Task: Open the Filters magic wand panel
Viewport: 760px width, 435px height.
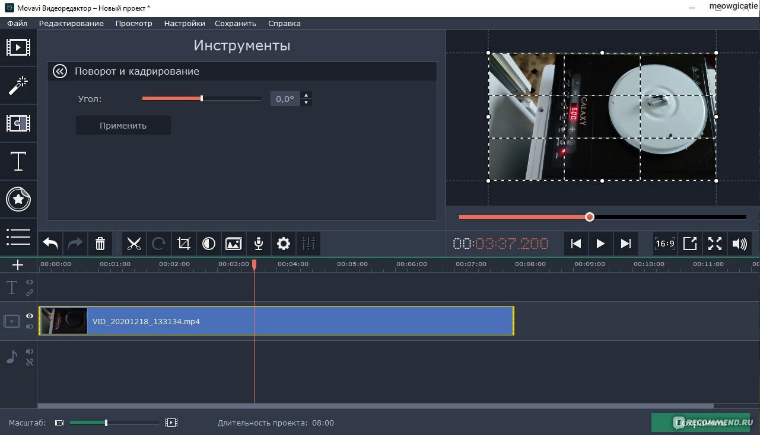Action: pyautogui.click(x=18, y=85)
